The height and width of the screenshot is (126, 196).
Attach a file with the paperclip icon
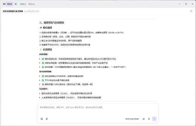[47, 119]
